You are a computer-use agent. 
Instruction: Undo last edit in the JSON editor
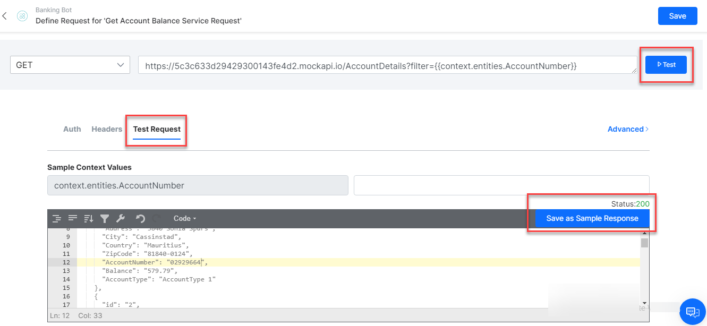pyautogui.click(x=141, y=218)
